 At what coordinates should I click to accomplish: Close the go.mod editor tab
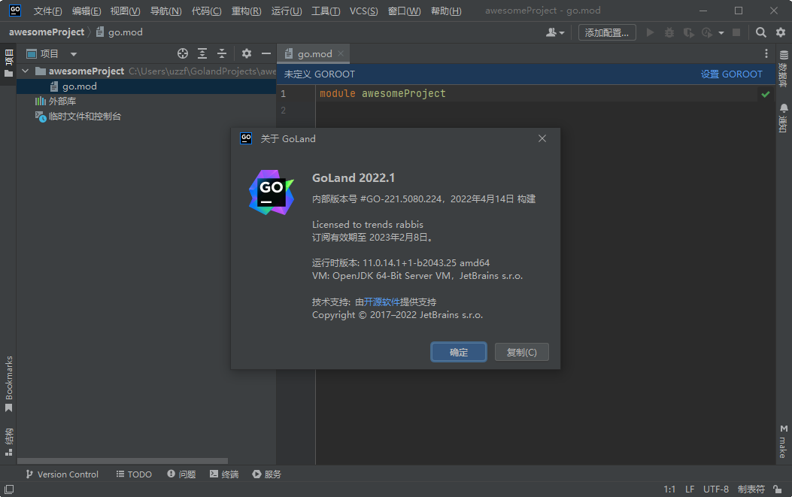point(341,53)
